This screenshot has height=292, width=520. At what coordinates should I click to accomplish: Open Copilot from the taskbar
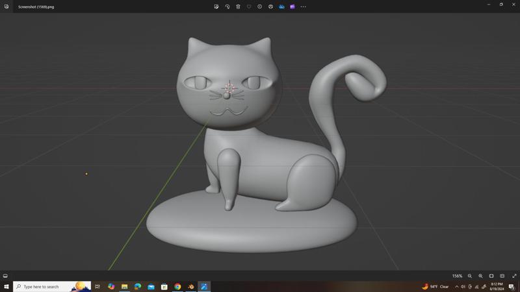click(x=111, y=287)
